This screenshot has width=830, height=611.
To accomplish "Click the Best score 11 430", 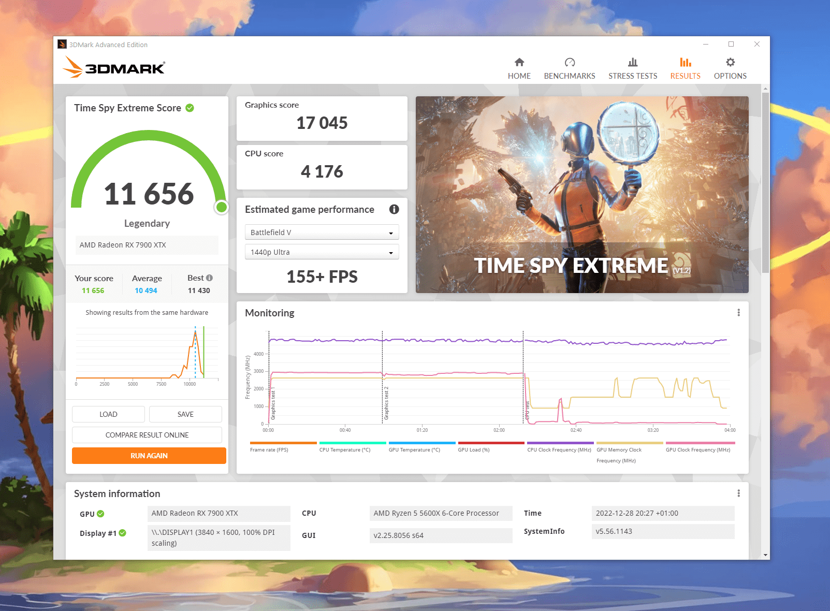I will click(199, 290).
